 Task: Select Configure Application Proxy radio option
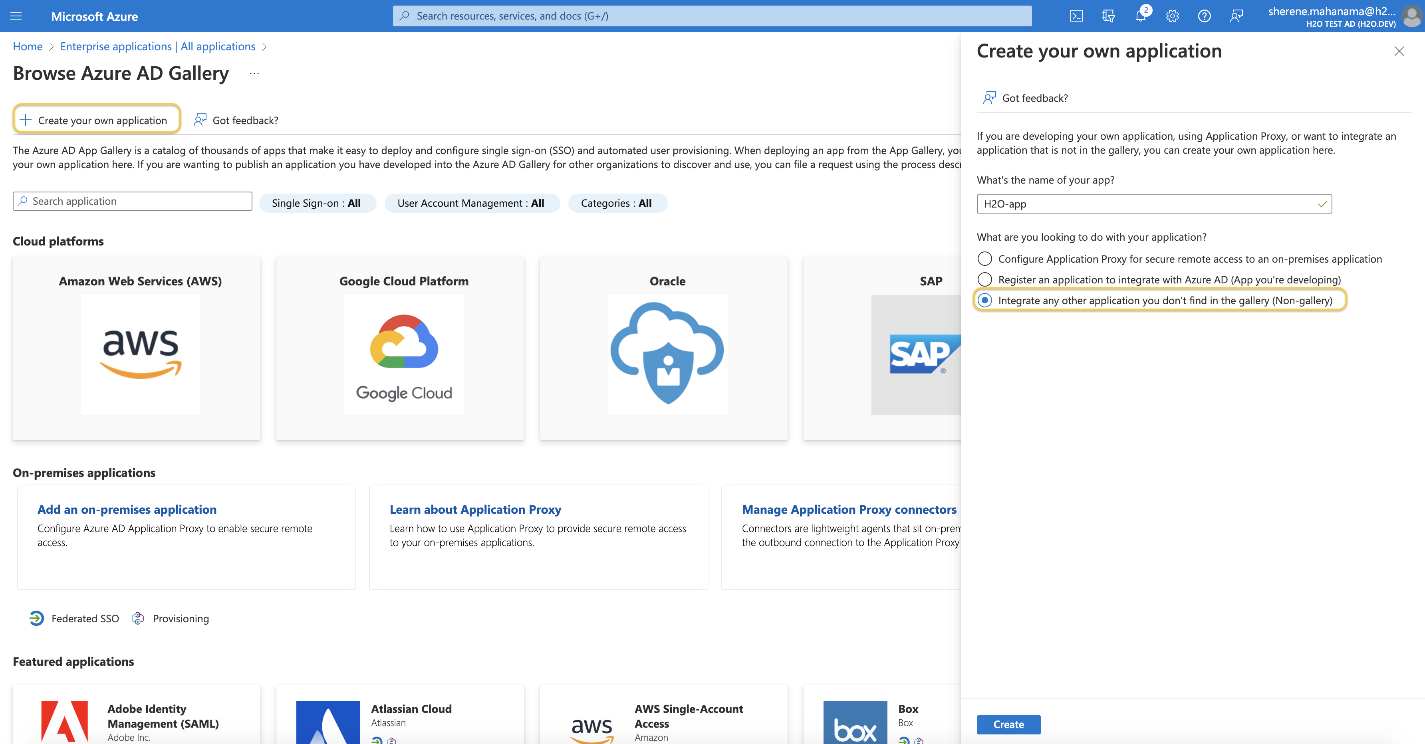tap(984, 259)
